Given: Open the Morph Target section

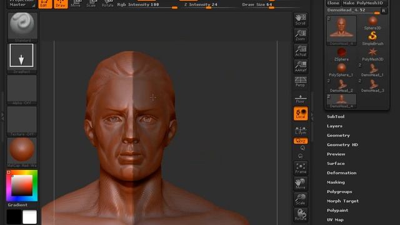Looking at the screenshot, I should click(343, 201).
